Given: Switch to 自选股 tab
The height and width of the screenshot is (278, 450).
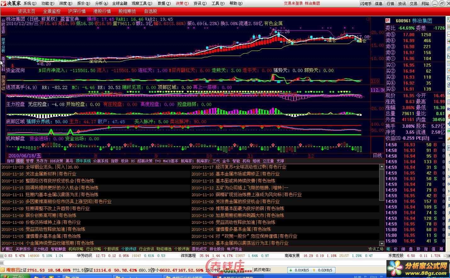Looking at the screenshot, I should point(151,11).
